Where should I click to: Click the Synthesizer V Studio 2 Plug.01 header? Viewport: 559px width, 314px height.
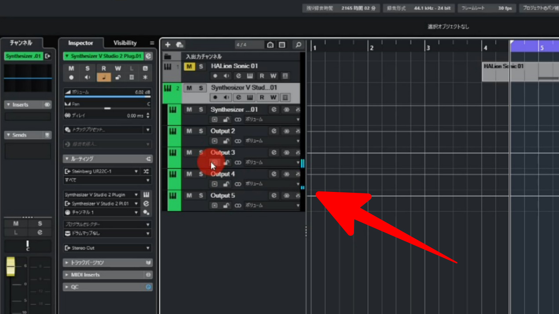(106, 56)
